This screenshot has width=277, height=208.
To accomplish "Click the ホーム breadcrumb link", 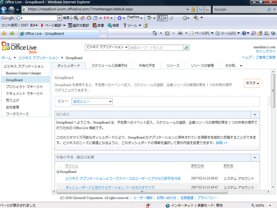I will pyautogui.click(x=6, y=58).
